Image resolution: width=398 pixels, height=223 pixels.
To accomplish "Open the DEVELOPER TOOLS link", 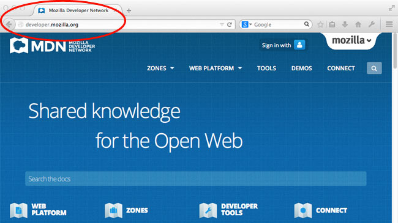I will coord(228,210).
